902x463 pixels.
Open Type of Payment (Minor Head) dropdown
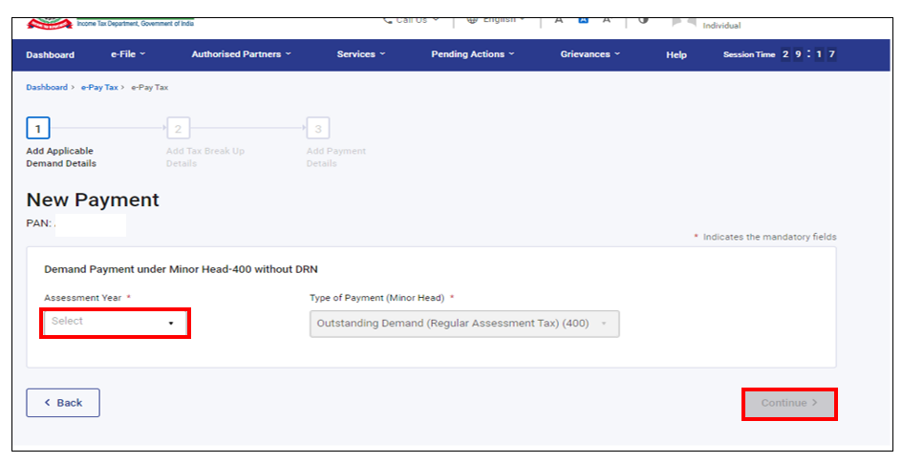463,324
